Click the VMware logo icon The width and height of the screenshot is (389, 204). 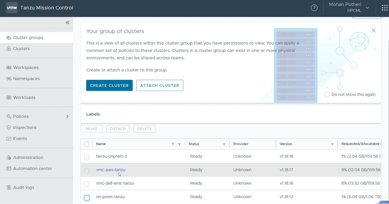[x=12, y=8]
